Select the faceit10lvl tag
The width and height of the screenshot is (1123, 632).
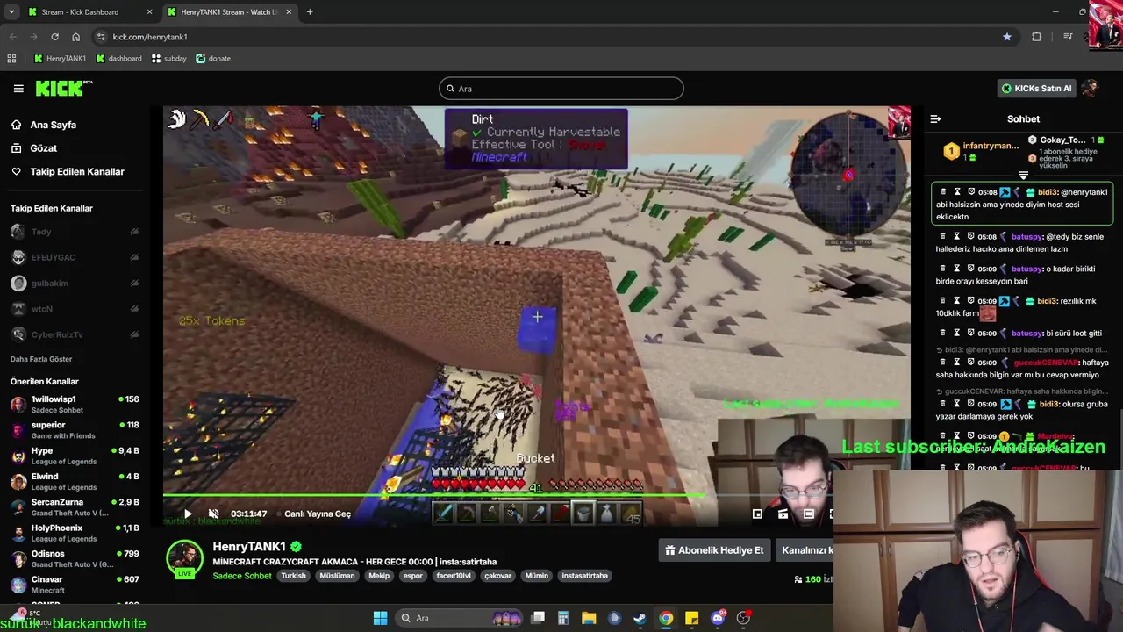454,576
